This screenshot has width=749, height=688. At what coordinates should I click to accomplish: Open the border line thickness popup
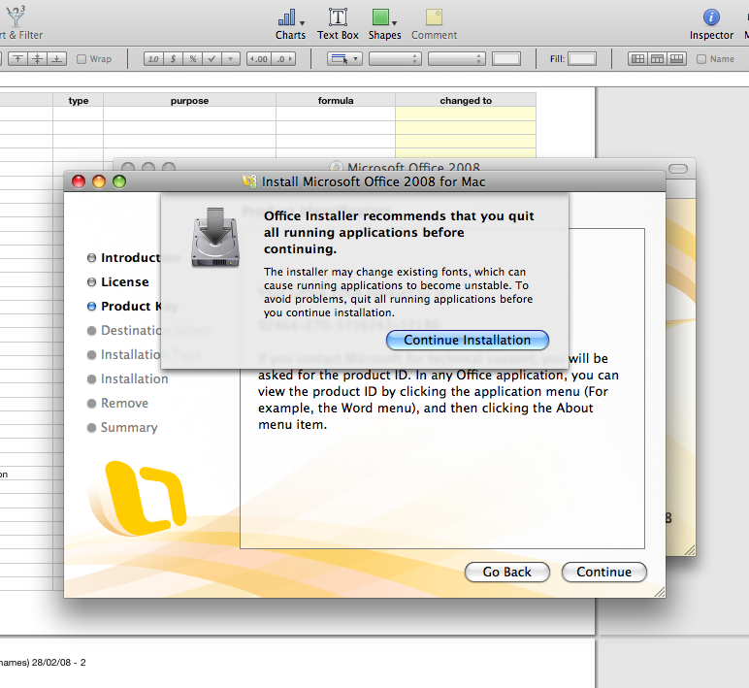tap(457, 59)
